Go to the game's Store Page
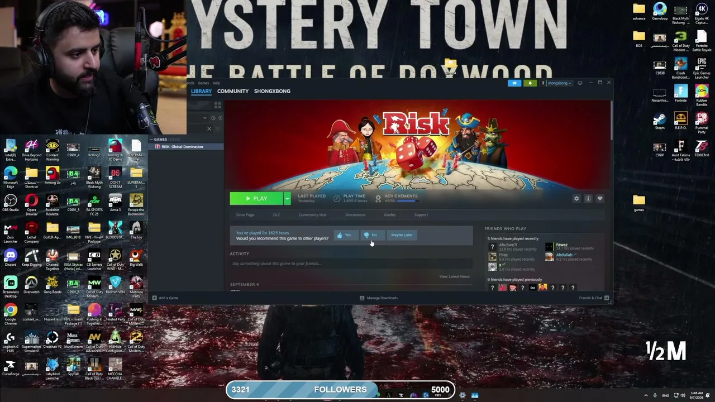The height and width of the screenshot is (402, 715). click(245, 215)
